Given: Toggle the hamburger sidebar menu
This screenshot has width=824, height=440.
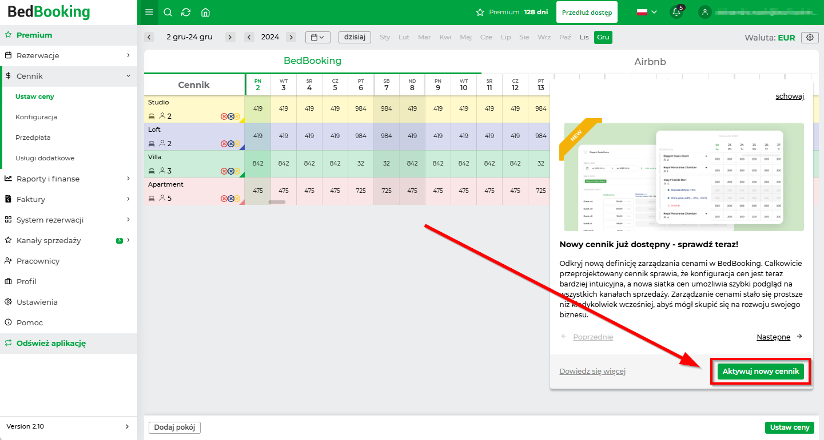Looking at the screenshot, I should [x=149, y=12].
